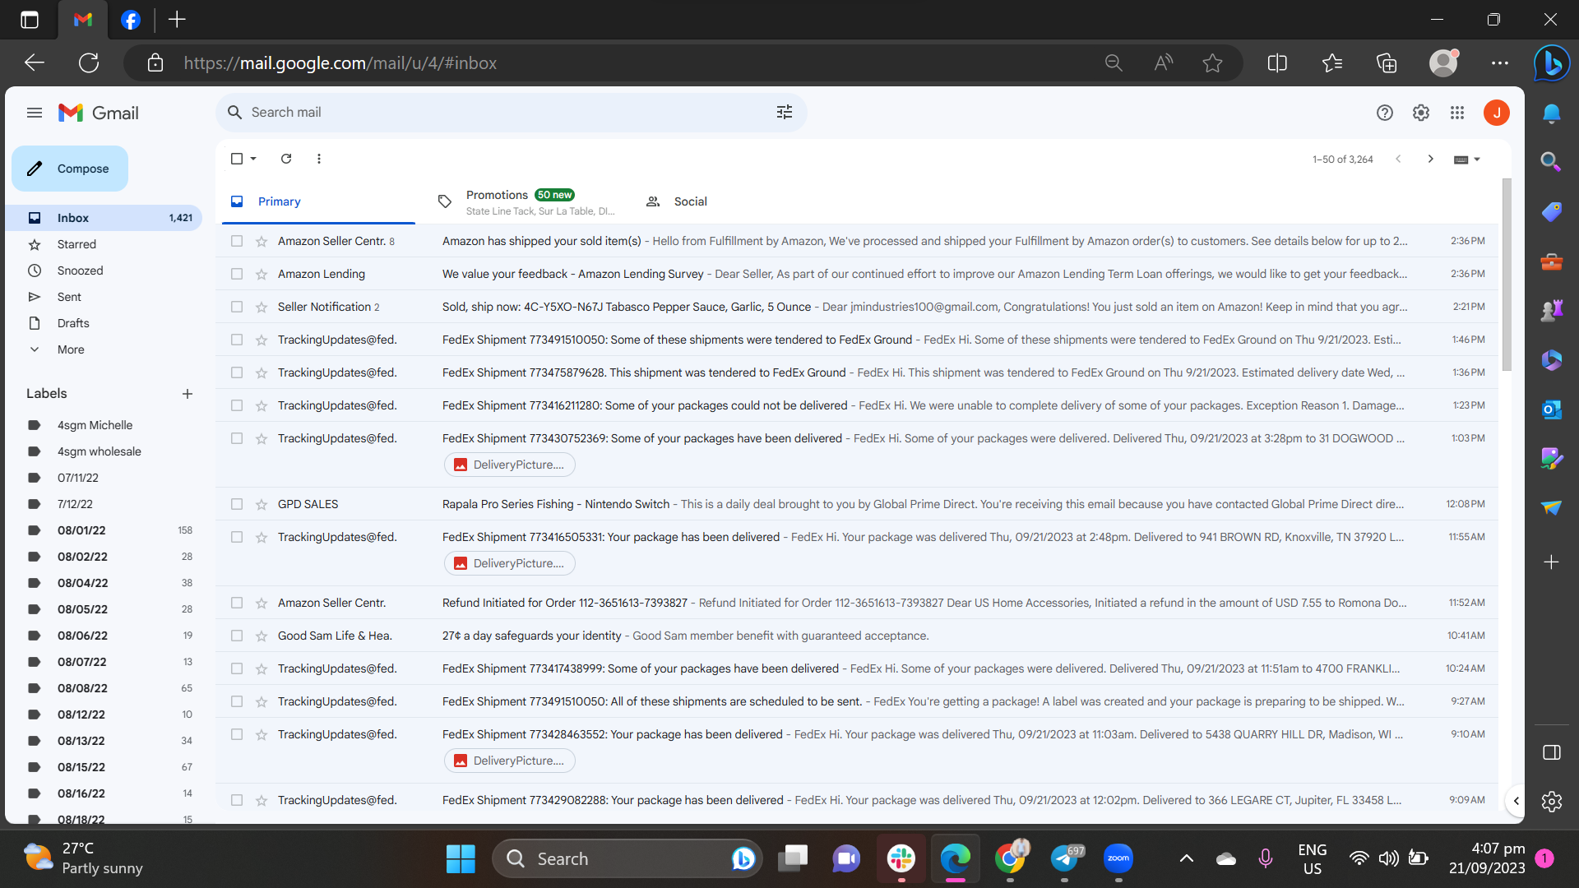Viewport: 1579px width, 888px height.
Task: Check the FedEx 773491510050 tendered email checkbox
Action: point(237,340)
